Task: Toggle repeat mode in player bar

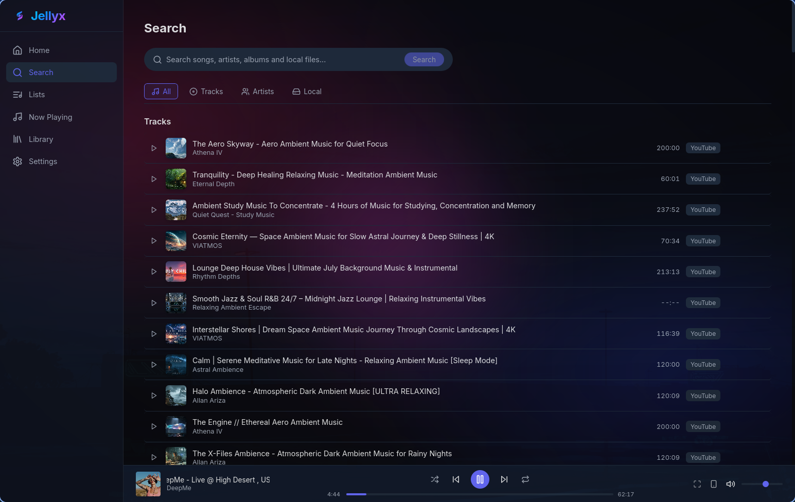Action: pyautogui.click(x=525, y=479)
